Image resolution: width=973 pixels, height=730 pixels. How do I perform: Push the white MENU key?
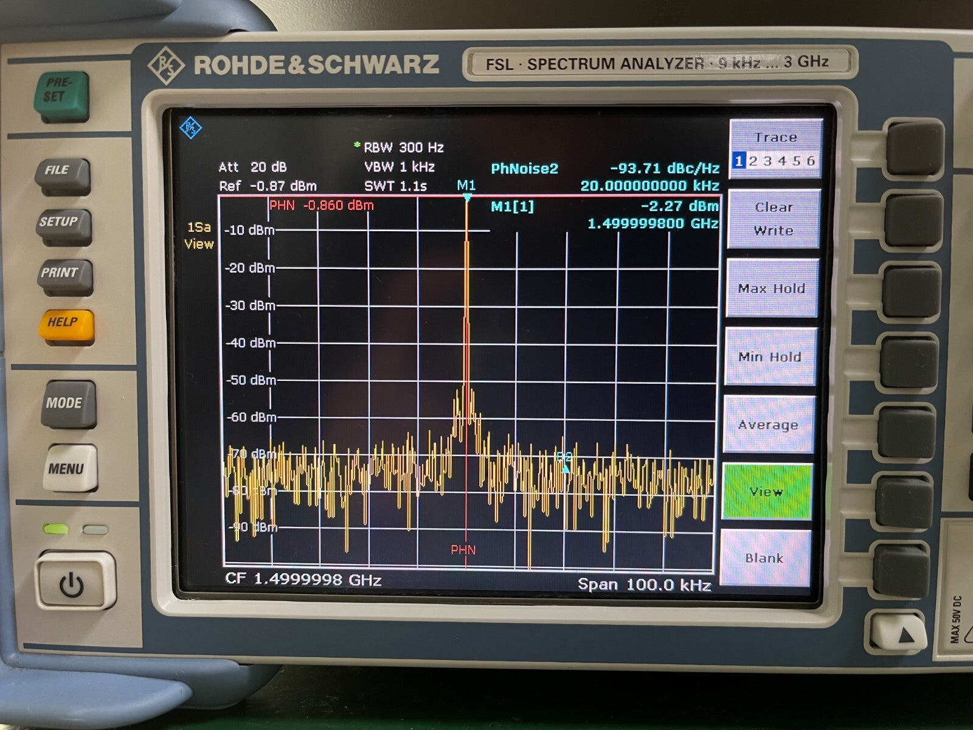pyautogui.click(x=69, y=468)
